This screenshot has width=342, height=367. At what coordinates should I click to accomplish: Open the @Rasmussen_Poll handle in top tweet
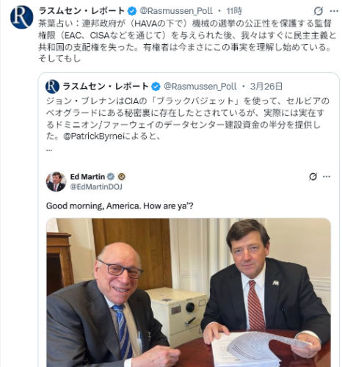tap(176, 11)
